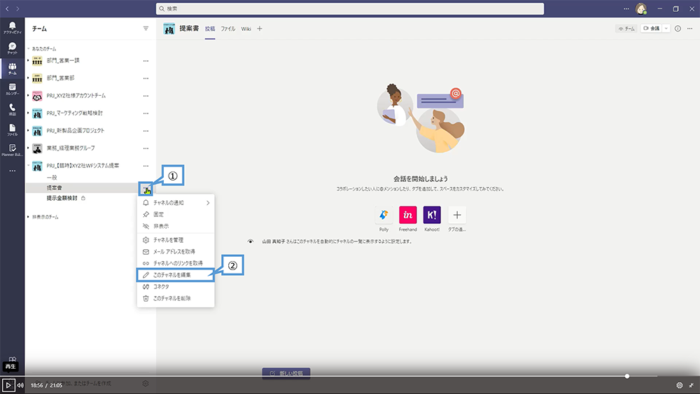Open the Chat (チャット) icon in sidebar
Image resolution: width=700 pixels, height=394 pixels.
pyautogui.click(x=12, y=48)
